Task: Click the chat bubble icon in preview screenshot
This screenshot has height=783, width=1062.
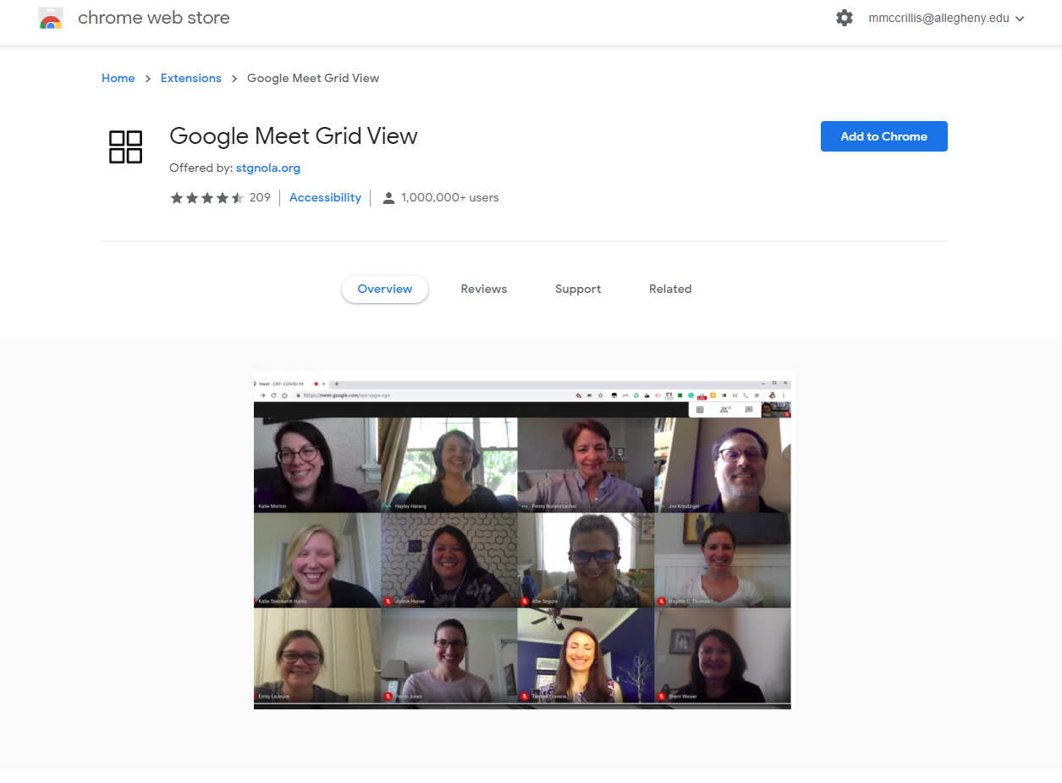Action: [x=749, y=410]
